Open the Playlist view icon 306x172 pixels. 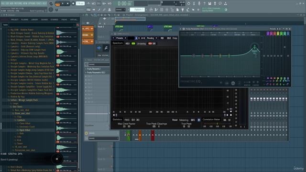151,10
